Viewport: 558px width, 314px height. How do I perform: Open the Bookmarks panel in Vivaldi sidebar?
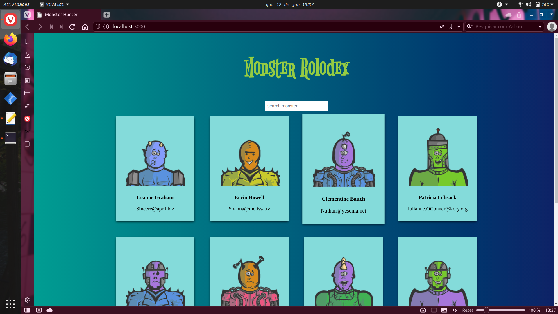point(27,41)
